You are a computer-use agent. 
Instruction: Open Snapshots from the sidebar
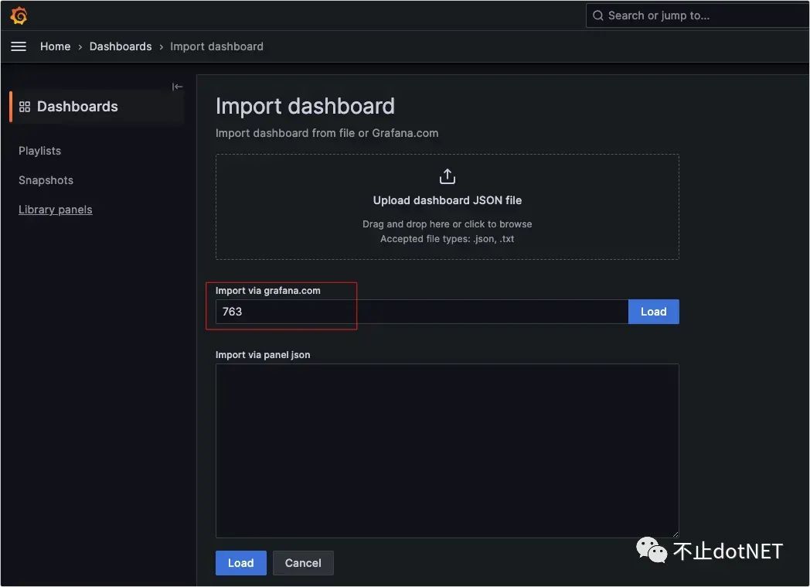point(46,180)
